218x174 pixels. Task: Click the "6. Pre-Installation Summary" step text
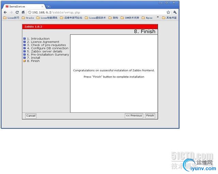click(x=48, y=54)
